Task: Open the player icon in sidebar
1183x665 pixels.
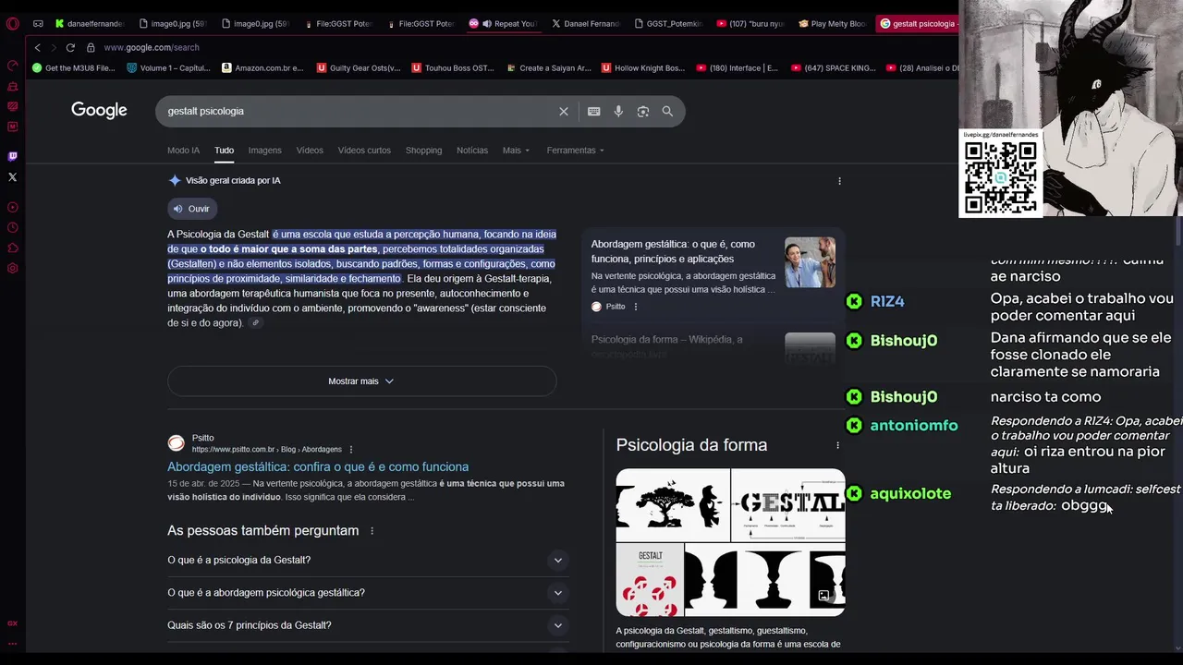Action: [x=12, y=208]
